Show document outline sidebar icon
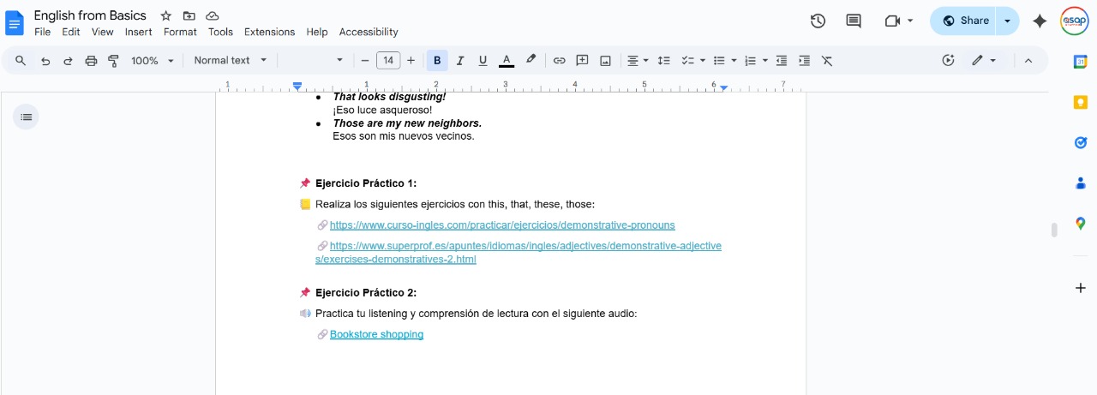This screenshot has width=1097, height=395. [26, 117]
